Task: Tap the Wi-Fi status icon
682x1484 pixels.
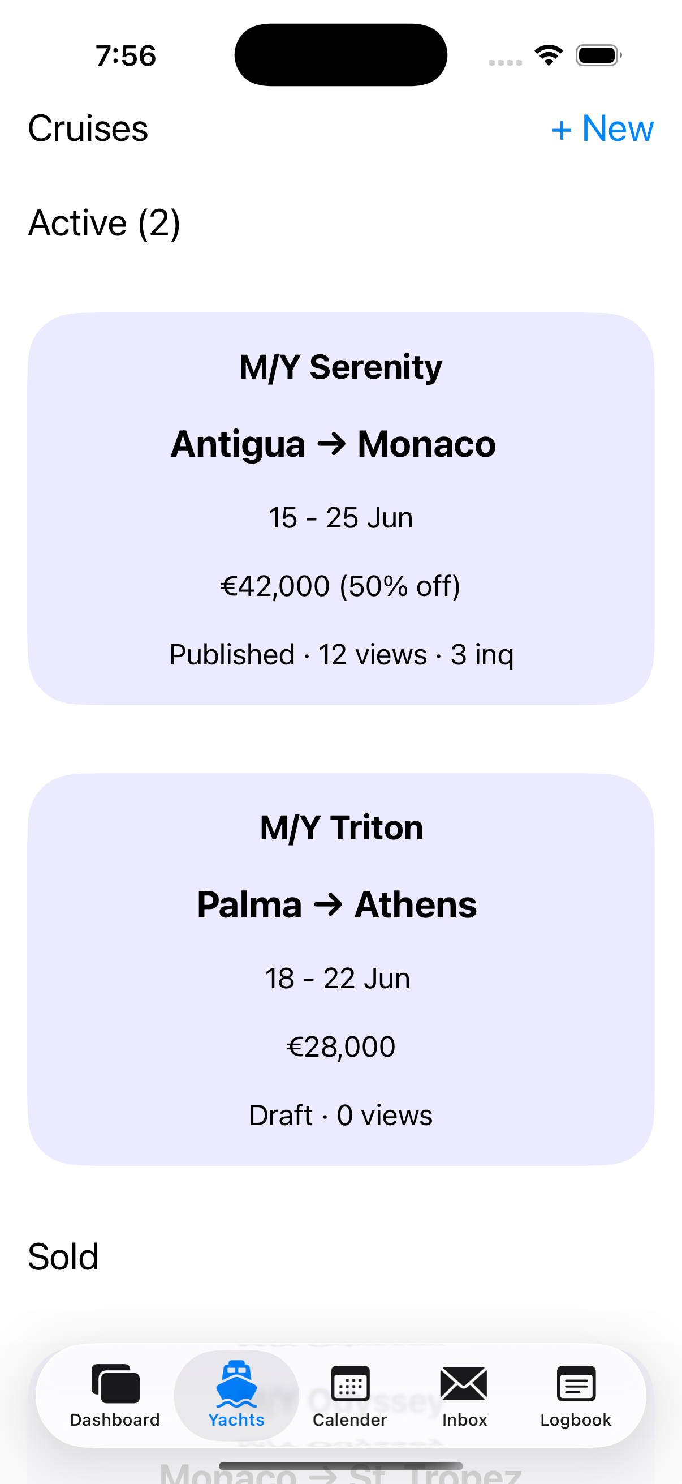Action: [x=549, y=55]
